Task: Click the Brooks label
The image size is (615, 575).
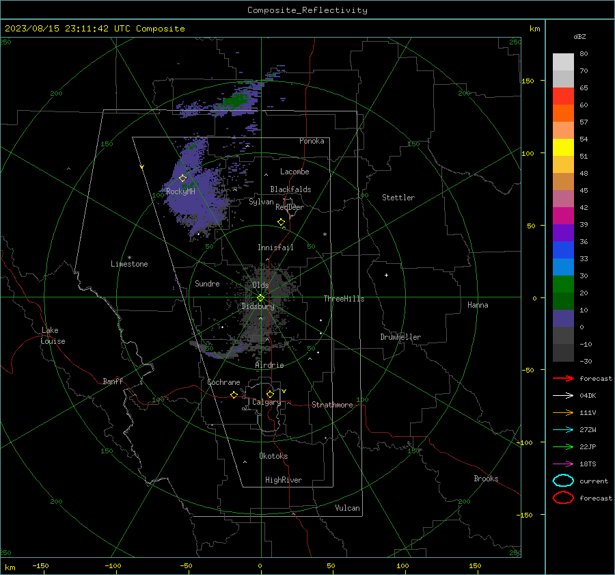Action: point(486,479)
